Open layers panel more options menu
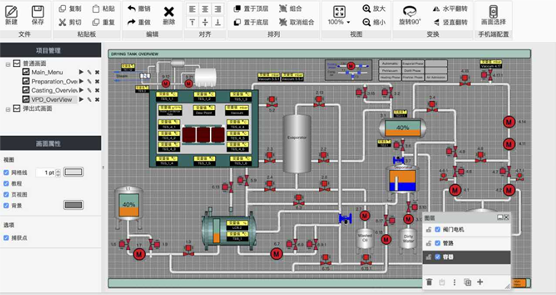This screenshot has width=556, height=295. 454,282
